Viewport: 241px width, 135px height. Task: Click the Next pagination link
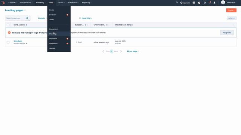click(x=116, y=51)
